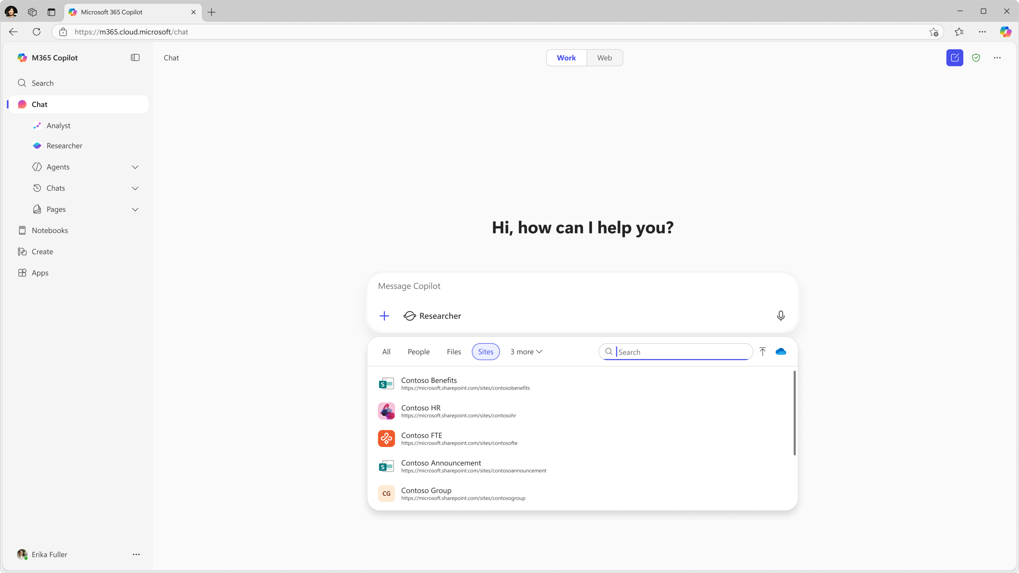Select the Files filter tab
1019x573 pixels.
[454, 352]
